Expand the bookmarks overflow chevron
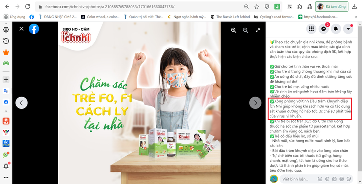 click(356, 17)
